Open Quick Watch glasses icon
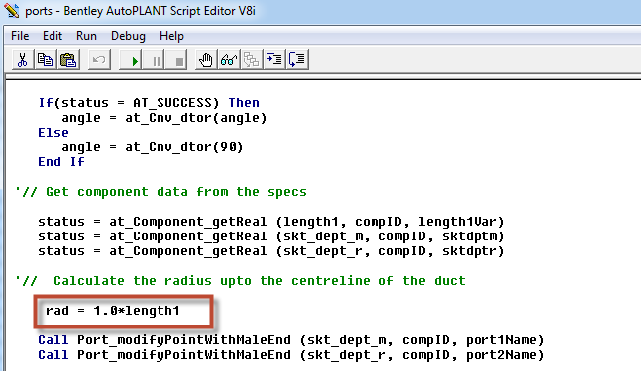 point(229,60)
